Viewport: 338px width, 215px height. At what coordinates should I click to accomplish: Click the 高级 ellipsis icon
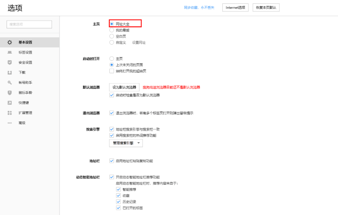(x=9, y=123)
